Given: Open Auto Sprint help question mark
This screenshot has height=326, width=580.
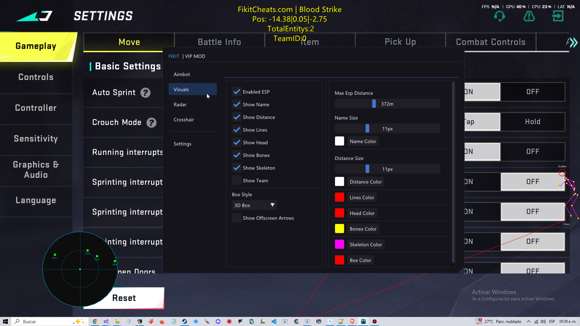Looking at the screenshot, I should point(145,93).
